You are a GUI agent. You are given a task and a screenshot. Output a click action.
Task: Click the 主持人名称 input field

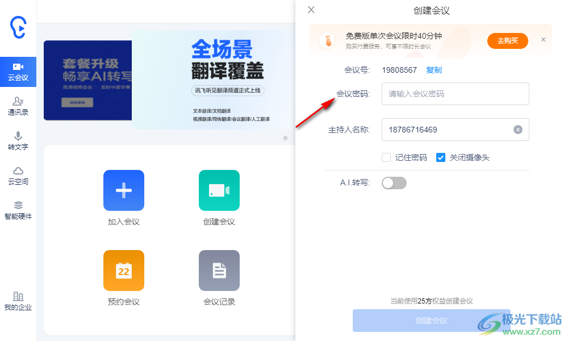click(456, 130)
